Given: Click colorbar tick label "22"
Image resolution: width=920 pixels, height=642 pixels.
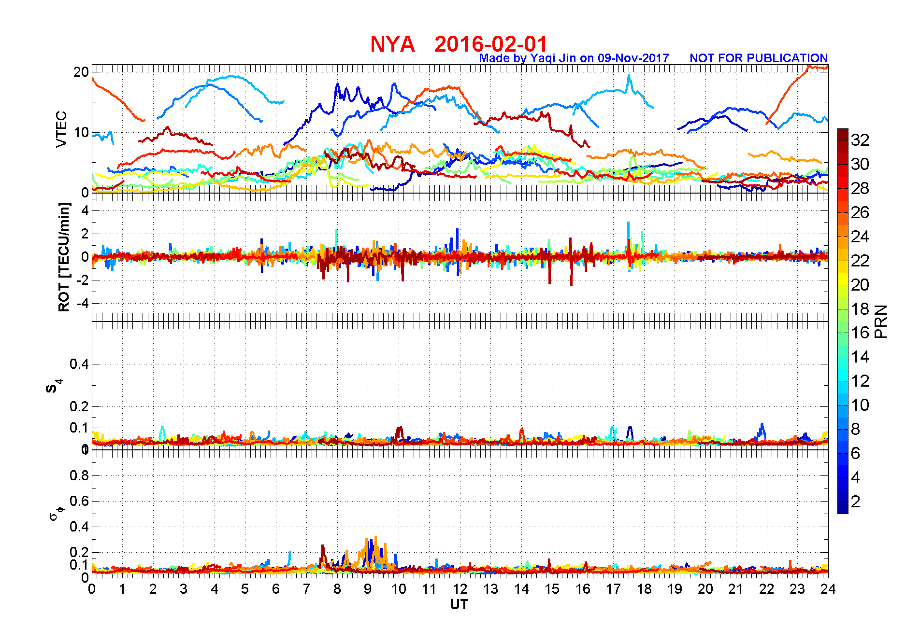Looking at the screenshot, I should click(860, 261).
